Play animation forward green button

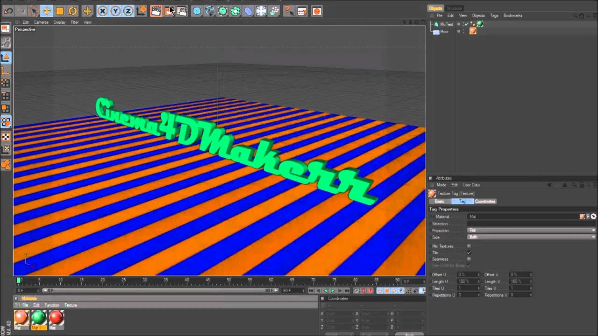click(333, 291)
